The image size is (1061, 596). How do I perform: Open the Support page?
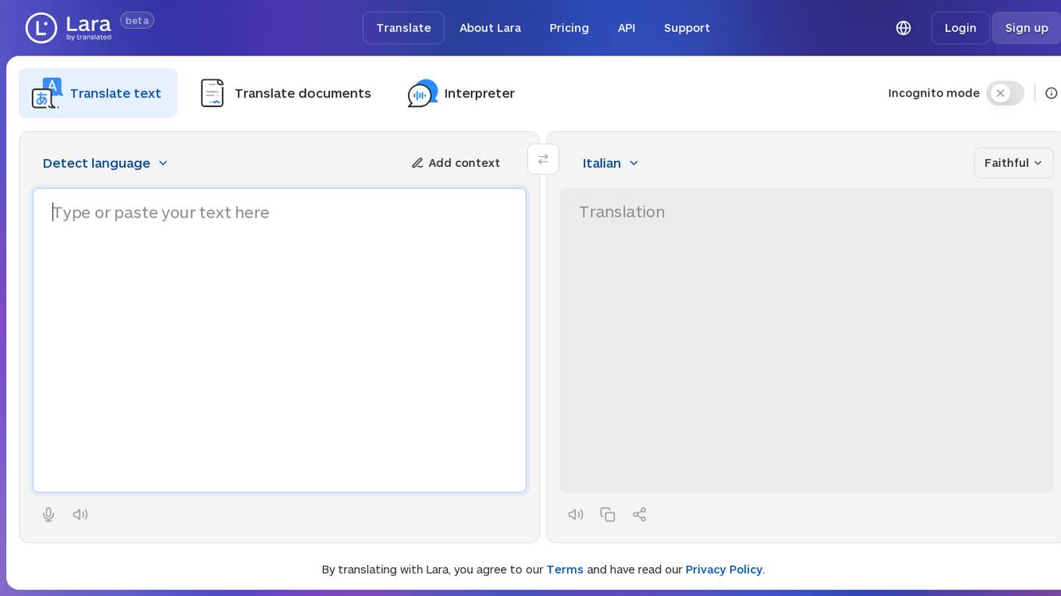coord(687,28)
